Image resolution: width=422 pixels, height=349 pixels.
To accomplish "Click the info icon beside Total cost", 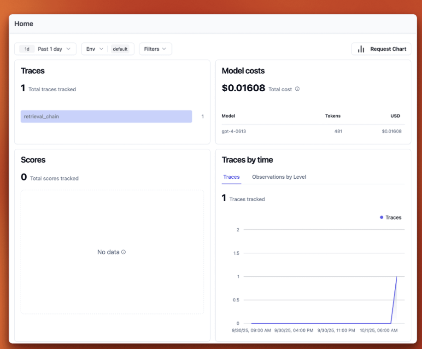I will click(x=297, y=89).
